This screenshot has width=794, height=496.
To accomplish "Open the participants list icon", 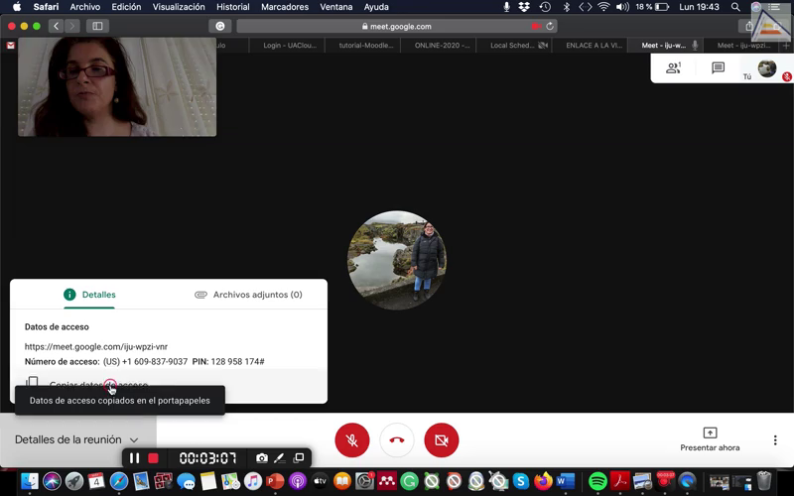I will point(674,68).
